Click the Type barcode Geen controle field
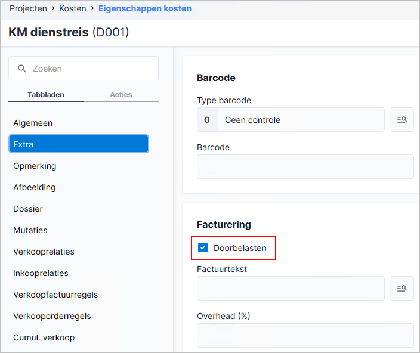420x353 pixels. [x=291, y=120]
